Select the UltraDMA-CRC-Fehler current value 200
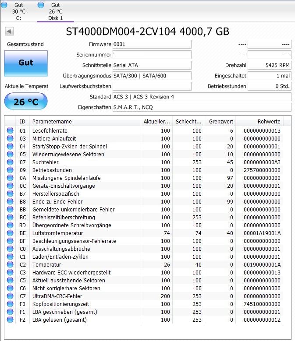 click(x=165, y=296)
